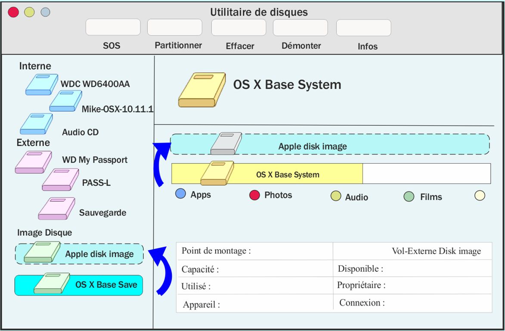This screenshot has height=331, width=505.
Task: Open the Infos toolbar button
Action: (x=364, y=28)
